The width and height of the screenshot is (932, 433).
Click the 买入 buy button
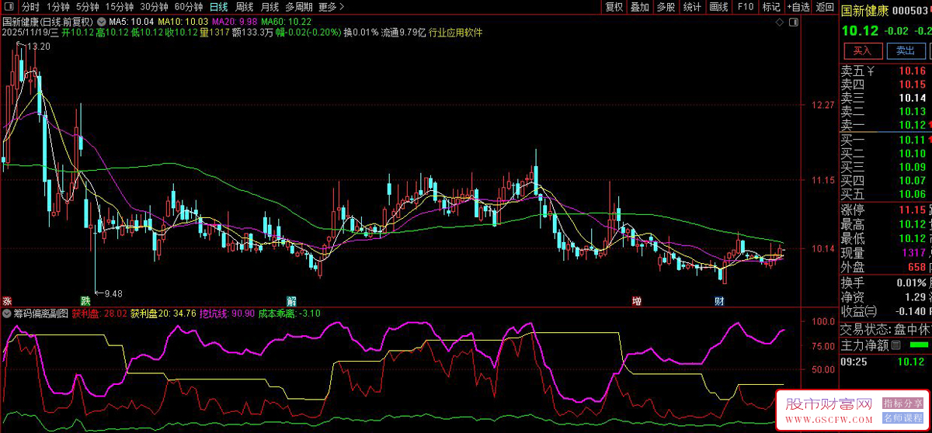coord(863,50)
